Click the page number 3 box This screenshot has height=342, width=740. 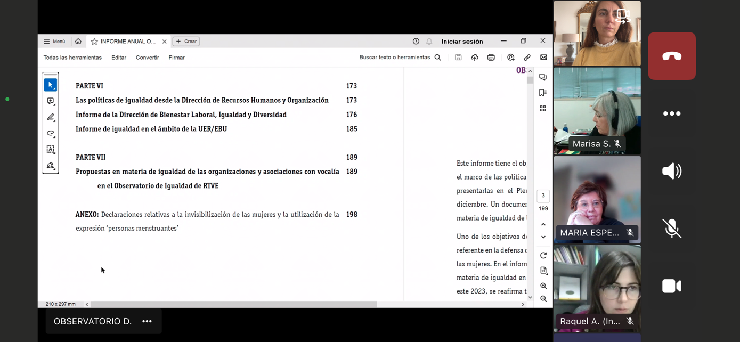coord(543,196)
